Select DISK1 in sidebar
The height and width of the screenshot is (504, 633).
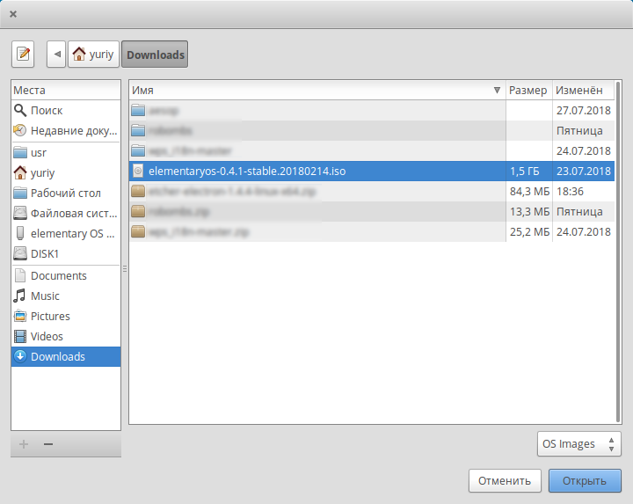(66, 253)
